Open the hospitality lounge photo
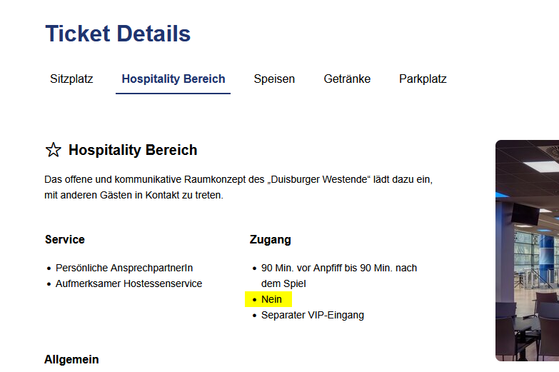This screenshot has height=372, width=559. click(527, 250)
